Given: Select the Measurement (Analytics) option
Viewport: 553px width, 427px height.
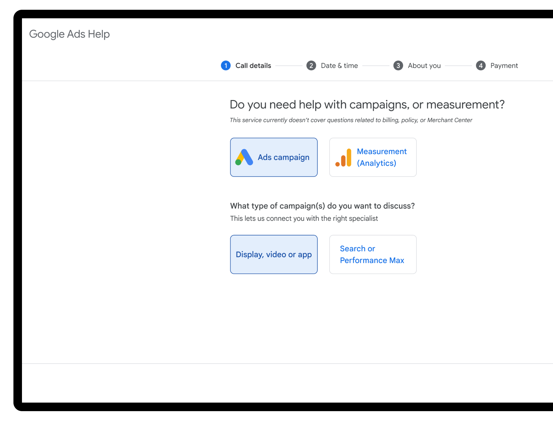Looking at the screenshot, I should pos(373,157).
